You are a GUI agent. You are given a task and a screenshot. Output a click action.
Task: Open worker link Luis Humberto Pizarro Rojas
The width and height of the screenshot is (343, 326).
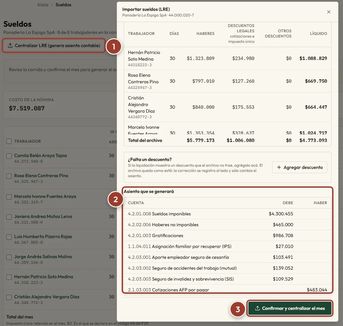click(x=43, y=236)
